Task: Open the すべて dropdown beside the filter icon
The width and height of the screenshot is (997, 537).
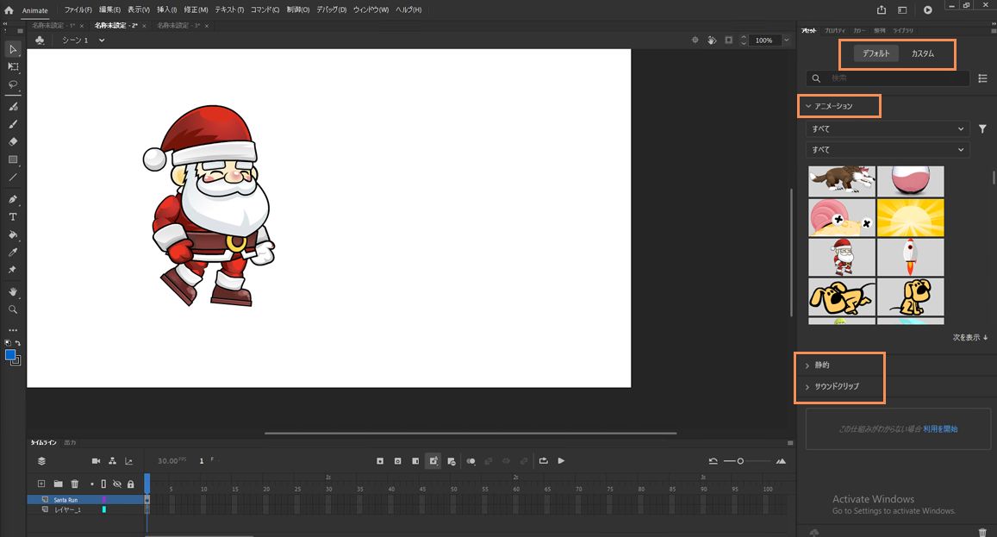Action: 888,128
